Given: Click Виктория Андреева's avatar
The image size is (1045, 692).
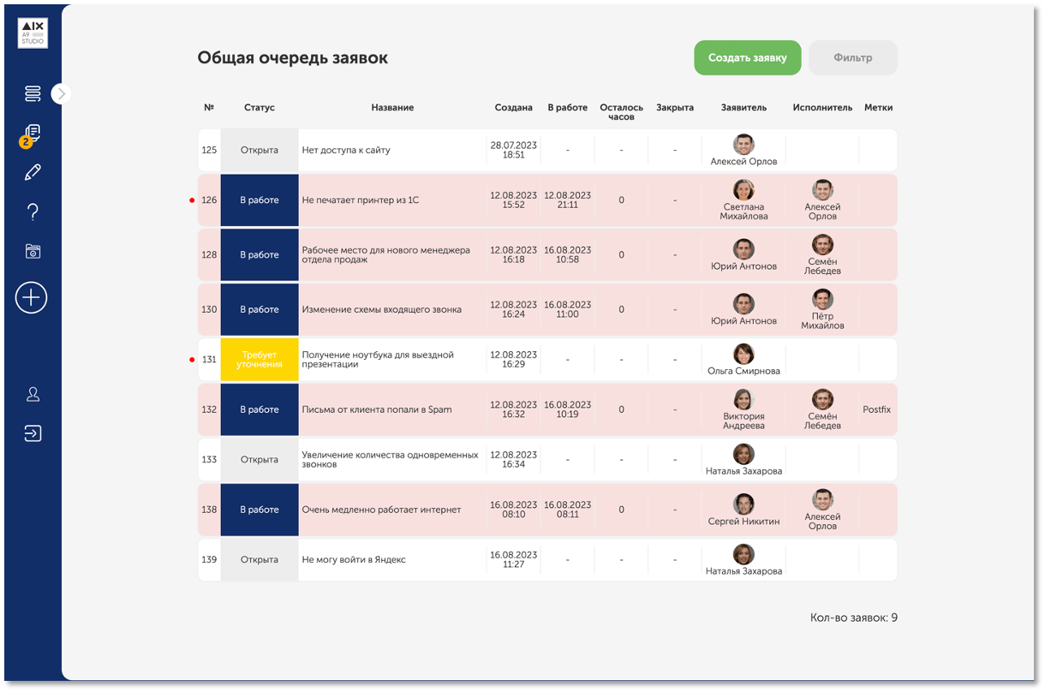Looking at the screenshot, I should (743, 400).
